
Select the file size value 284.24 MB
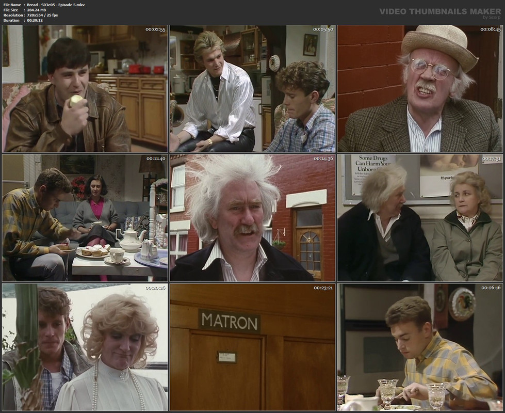click(37, 10)
